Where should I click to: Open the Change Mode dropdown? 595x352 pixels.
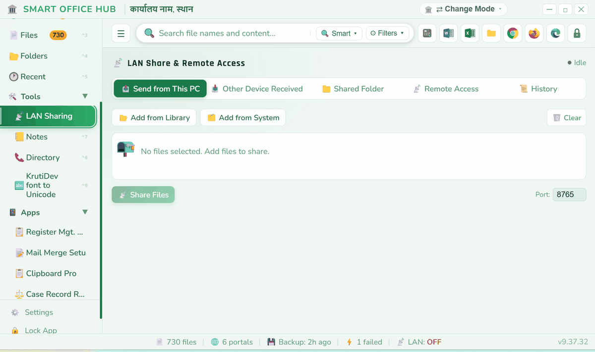pyautogui.click(x=463, y=9)
